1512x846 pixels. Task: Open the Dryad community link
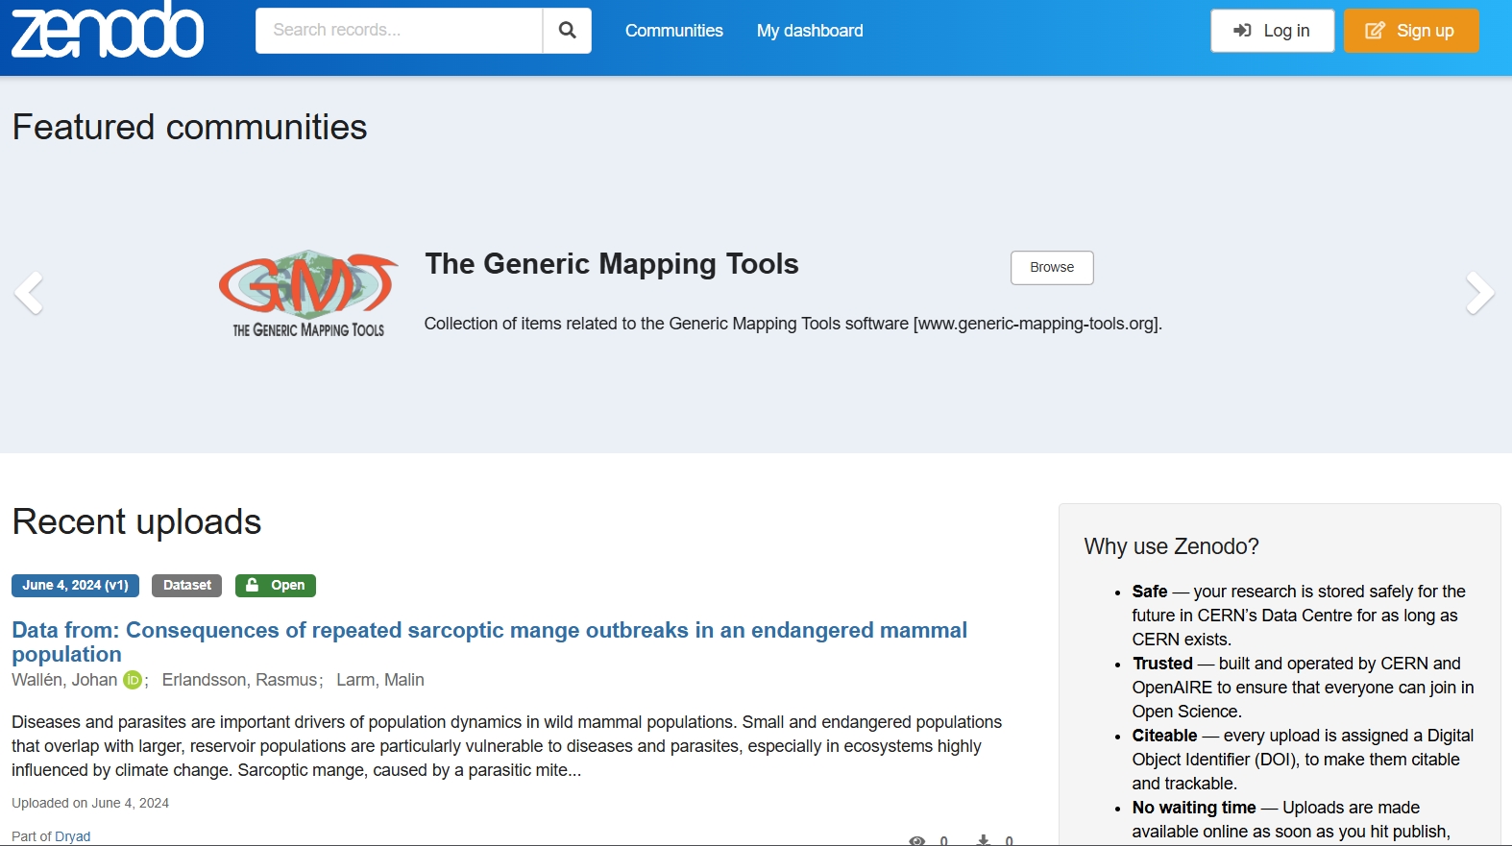[x=73, y=836]
